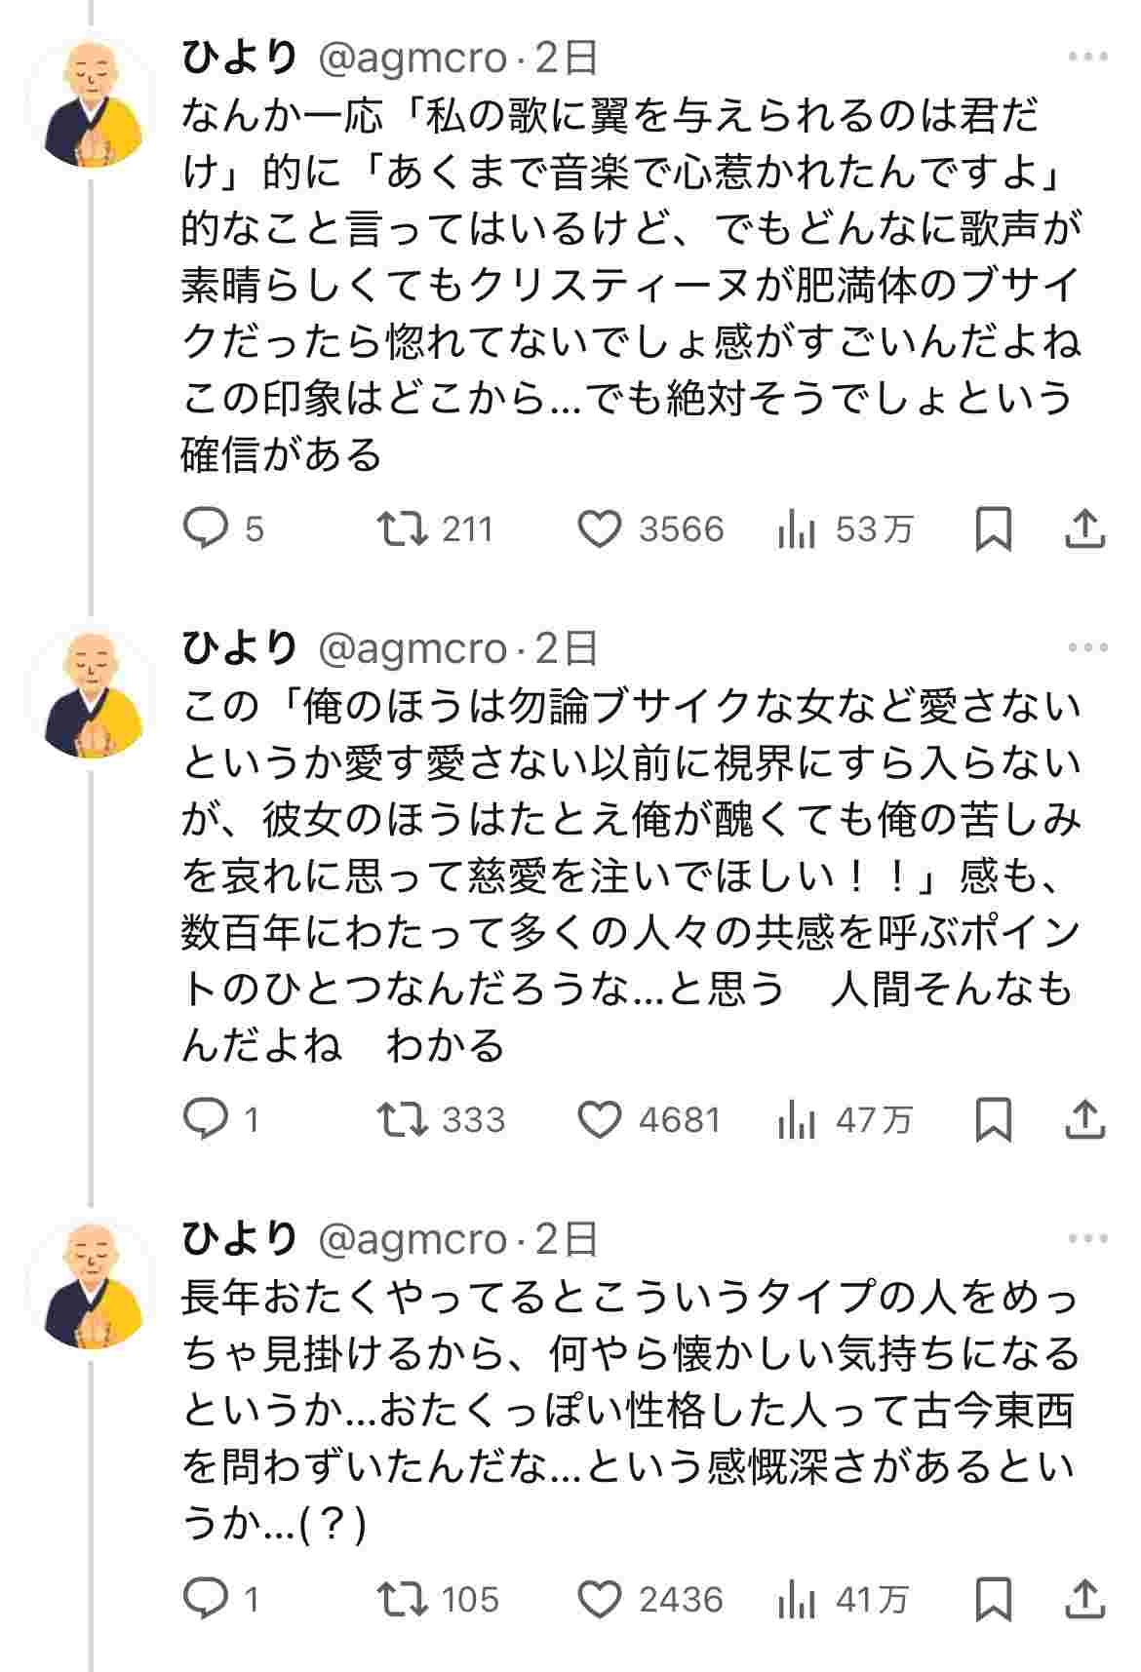Screen dimensions: 1141x1672
Task: Open ひより profile name on third tweet
Action: click(x=240, y=1239)
